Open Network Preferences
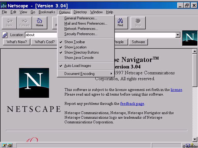Image resolution: width=198 pixels, height=148 pixels. click(x=86, y=29)
